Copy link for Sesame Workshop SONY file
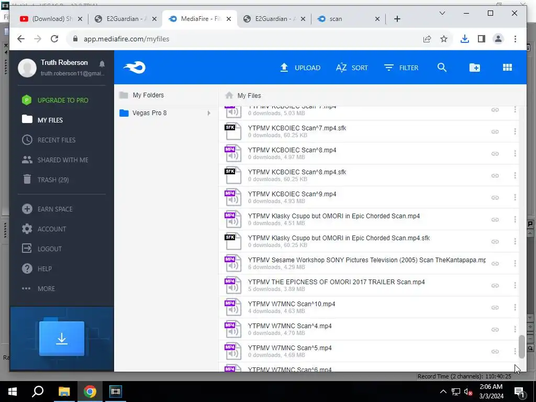536x402 pixels. 495,264
